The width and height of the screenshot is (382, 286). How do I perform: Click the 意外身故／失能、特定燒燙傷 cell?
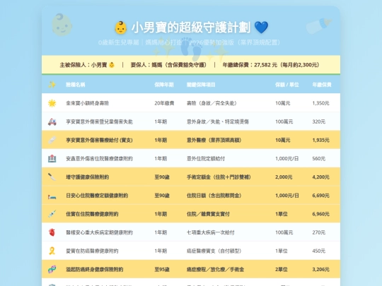(218, 121)
